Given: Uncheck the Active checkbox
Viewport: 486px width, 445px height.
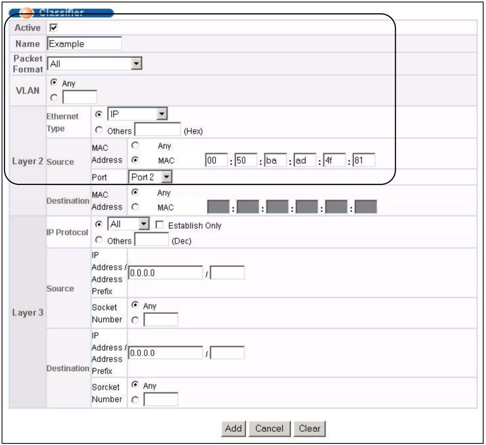Looking at the screenshot, I should 53,28.
